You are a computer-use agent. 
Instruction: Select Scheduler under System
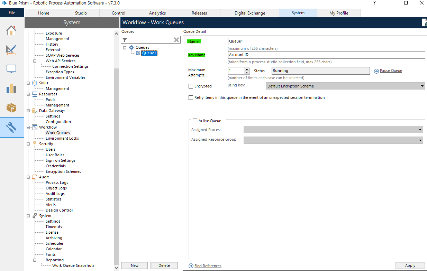pos(54,243)
